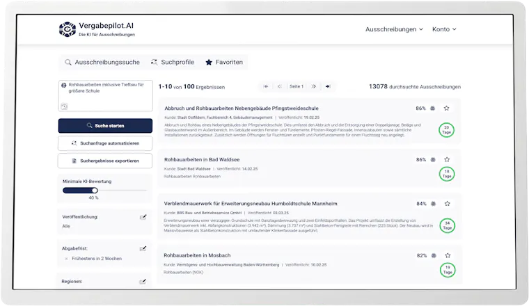The height and width of the screenshot is (306, 529).
Task: Click the 1-10 von 100 Ergebnissen text
Action: (191, 87)
